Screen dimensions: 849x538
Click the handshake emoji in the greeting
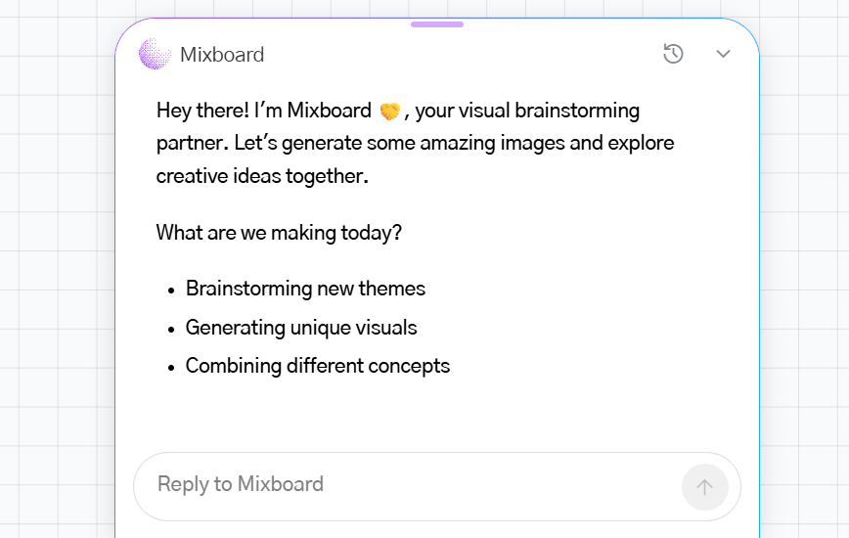(389, 111)
